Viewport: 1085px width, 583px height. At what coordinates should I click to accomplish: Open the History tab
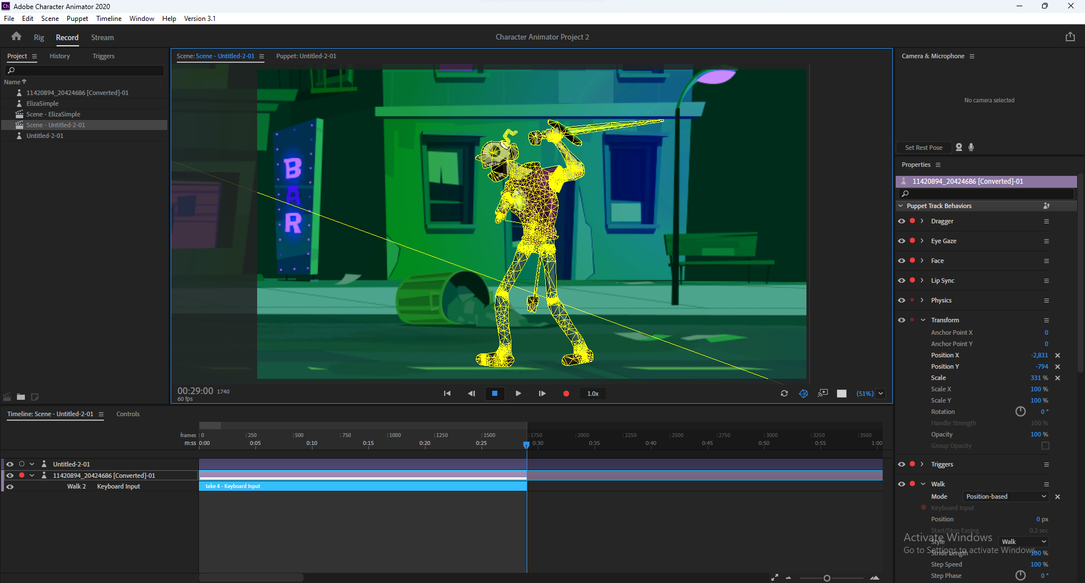(x=59, y=56)
